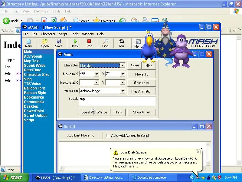Open Find with the magnifier icon
This screenshot has width=242, height=182.
click(105, 43)
